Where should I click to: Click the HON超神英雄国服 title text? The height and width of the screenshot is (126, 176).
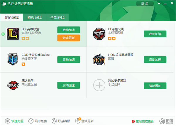(121, 55)
